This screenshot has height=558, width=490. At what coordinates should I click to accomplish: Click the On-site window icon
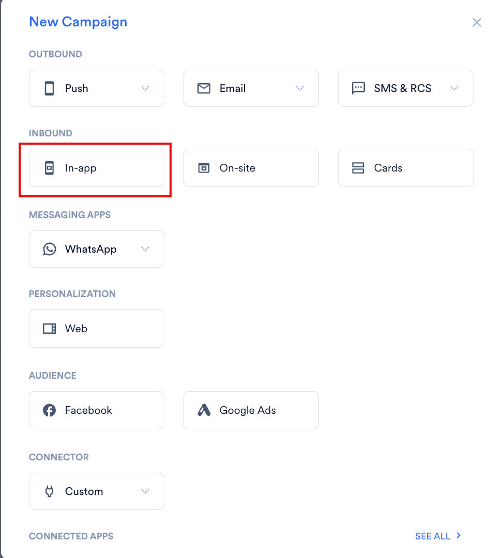pyautogui.click(x=204, y=168)
